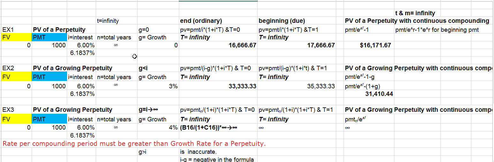Select the 6.00% rate in EX1 block
Image resolution: width=494 pixels, height=162 pixels.
pos(81,45)
